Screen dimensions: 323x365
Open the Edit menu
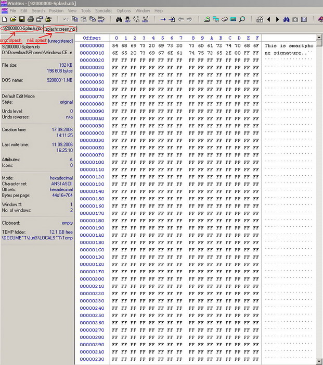coord(24,11)
